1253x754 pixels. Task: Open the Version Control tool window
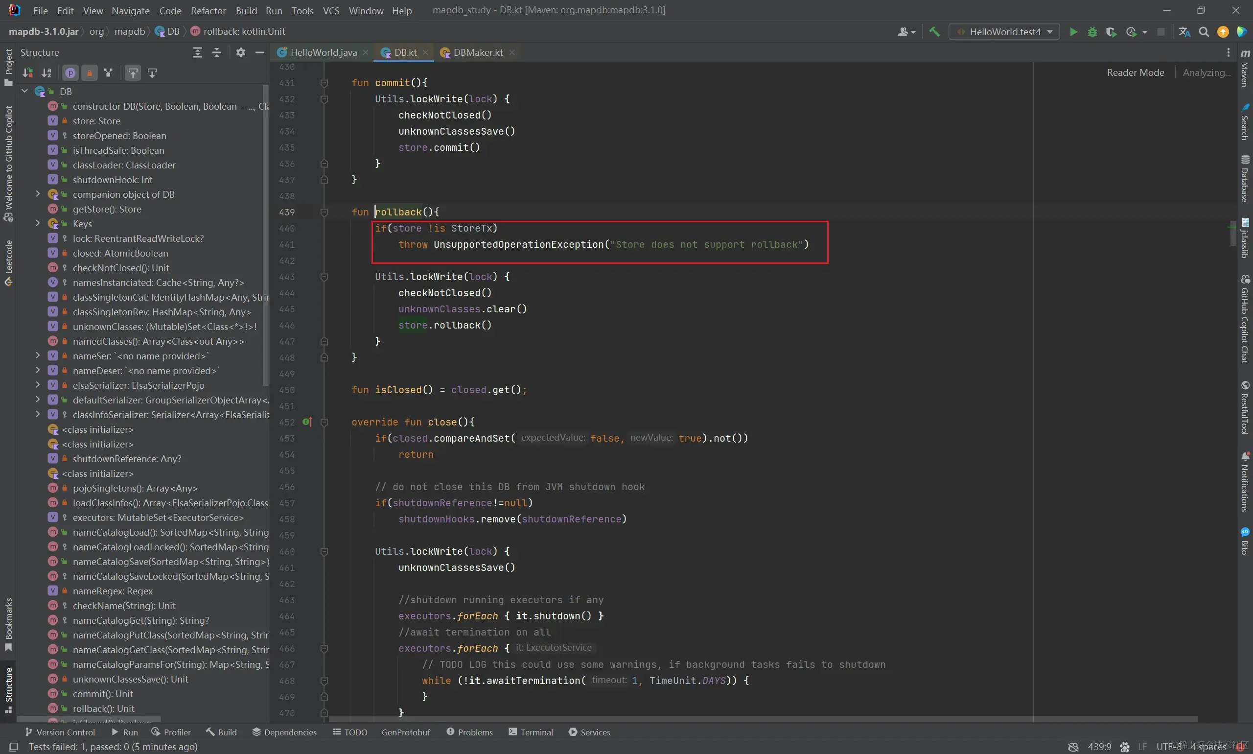[60, 732]
